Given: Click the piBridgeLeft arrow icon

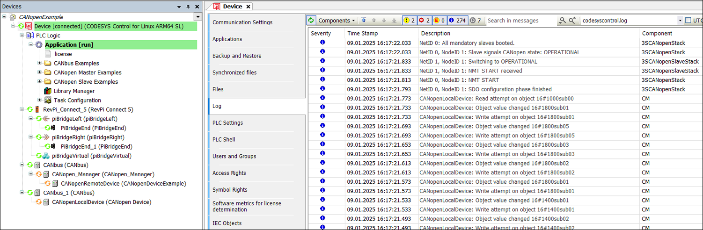Looking at the screenshot, I should (46, 119).
